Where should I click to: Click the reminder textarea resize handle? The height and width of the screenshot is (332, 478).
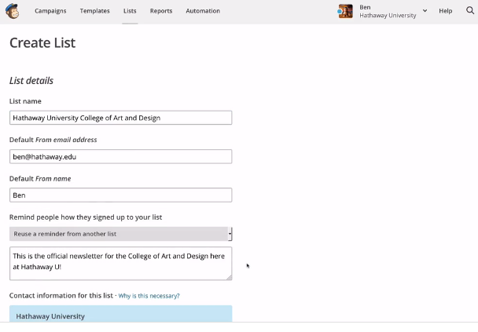pos(229,277)
